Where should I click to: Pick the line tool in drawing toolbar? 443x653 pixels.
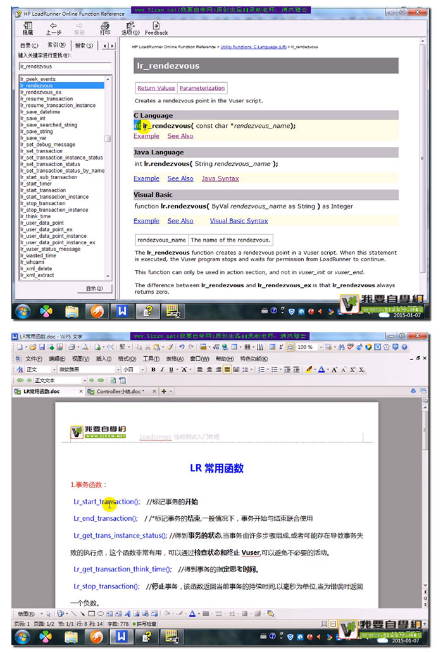pyautogui.click(x=73, y=613)
